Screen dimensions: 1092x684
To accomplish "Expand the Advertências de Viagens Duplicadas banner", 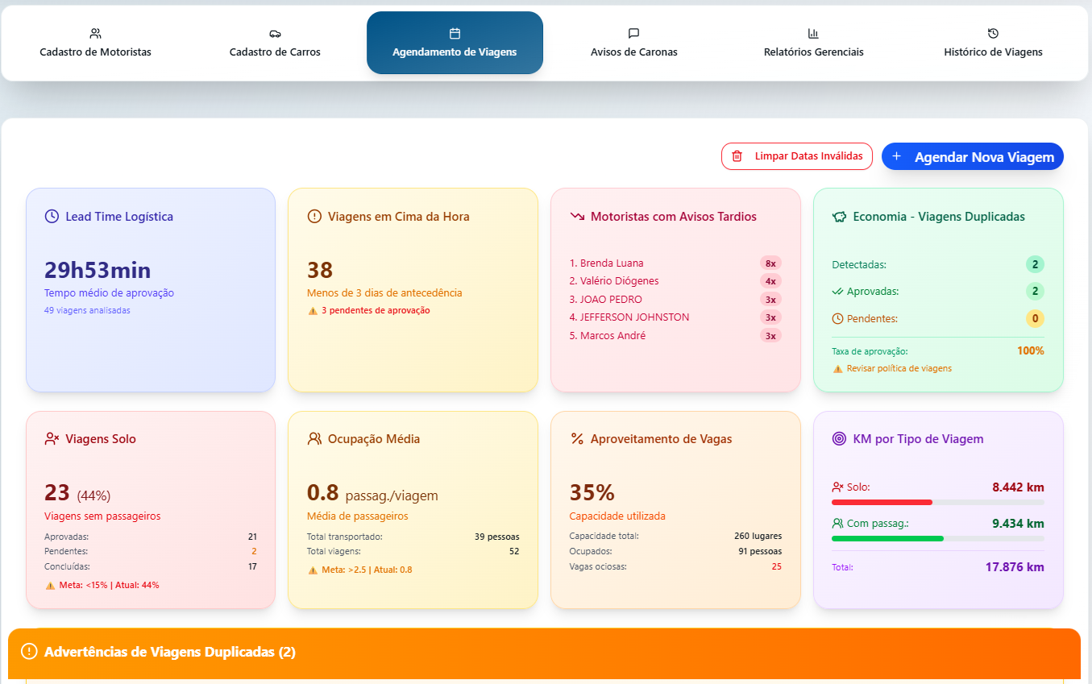I will 544,653.
